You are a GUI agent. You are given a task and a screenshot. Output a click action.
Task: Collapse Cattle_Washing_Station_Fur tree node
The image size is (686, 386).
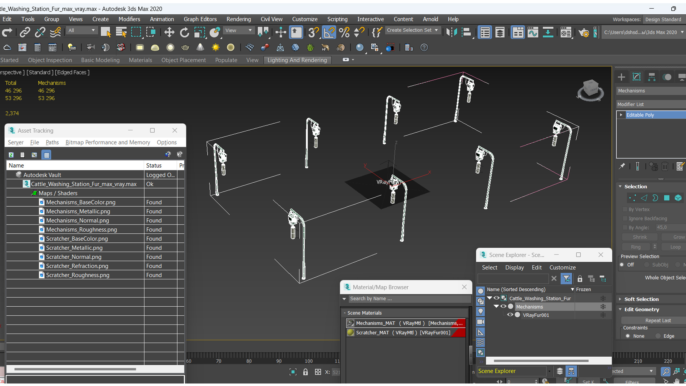[x=489, y=298]
